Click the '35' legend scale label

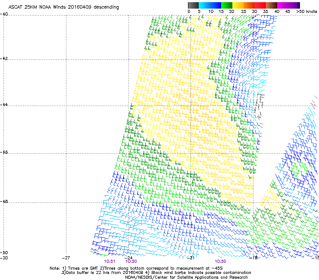click(266, 12)
